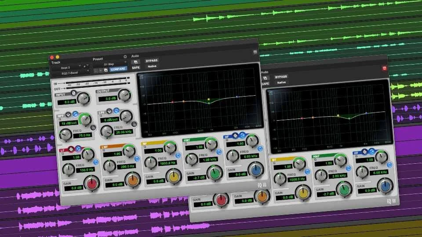Toggle the LPF band IN button
Screen dimensions: 422x237
[134, 124]
